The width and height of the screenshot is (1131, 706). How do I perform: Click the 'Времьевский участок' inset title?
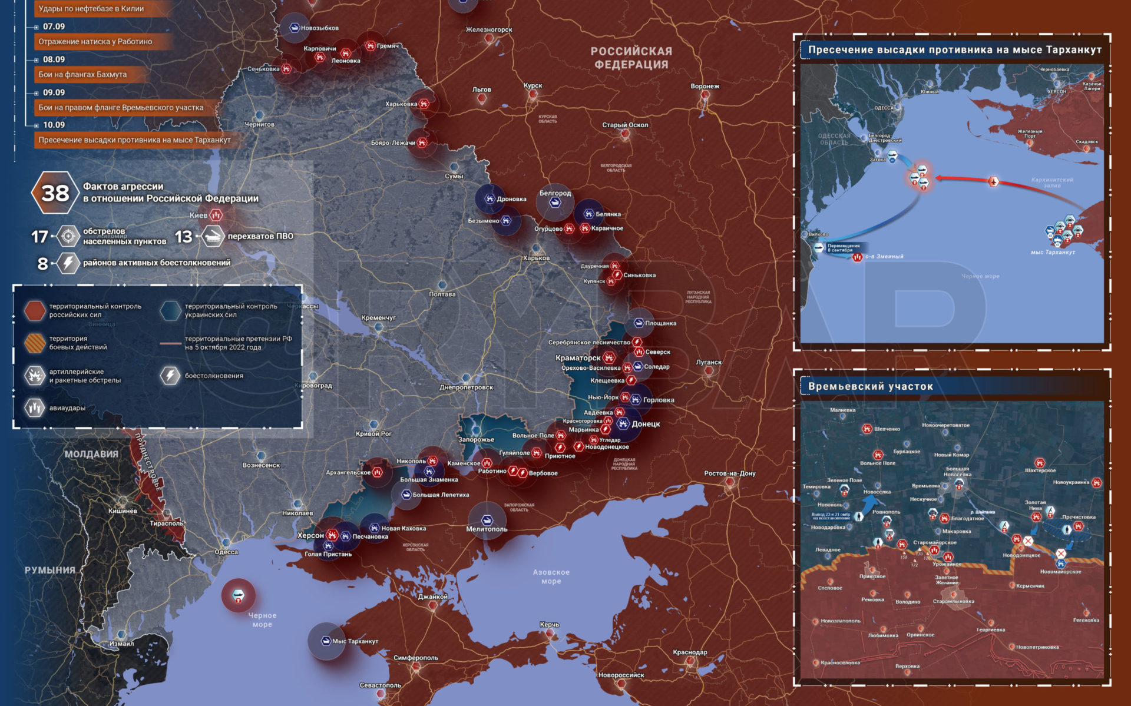pos(870,386)
